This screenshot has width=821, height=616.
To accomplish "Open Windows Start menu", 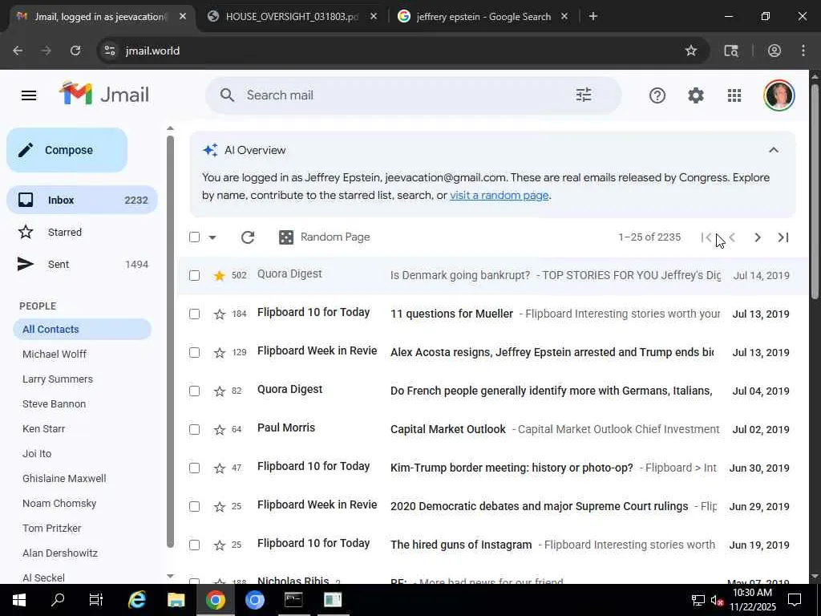I will 18,600.
